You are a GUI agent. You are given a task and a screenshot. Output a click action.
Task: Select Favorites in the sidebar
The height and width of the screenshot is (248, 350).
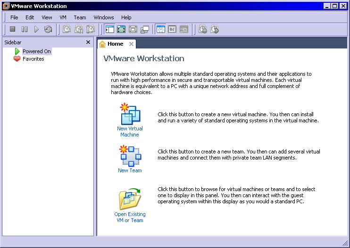coord(33,59)
